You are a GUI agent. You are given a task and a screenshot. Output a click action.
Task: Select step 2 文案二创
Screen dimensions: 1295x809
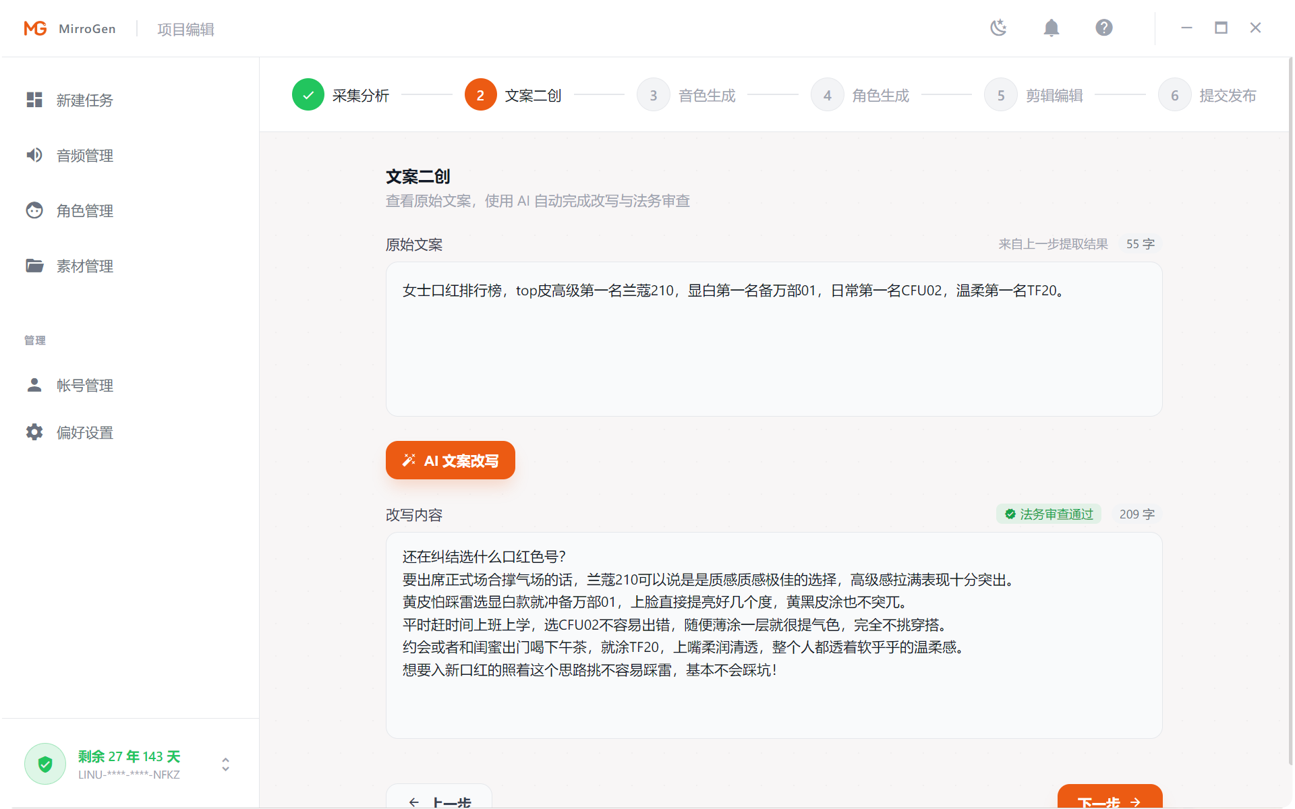coord(480,94)
